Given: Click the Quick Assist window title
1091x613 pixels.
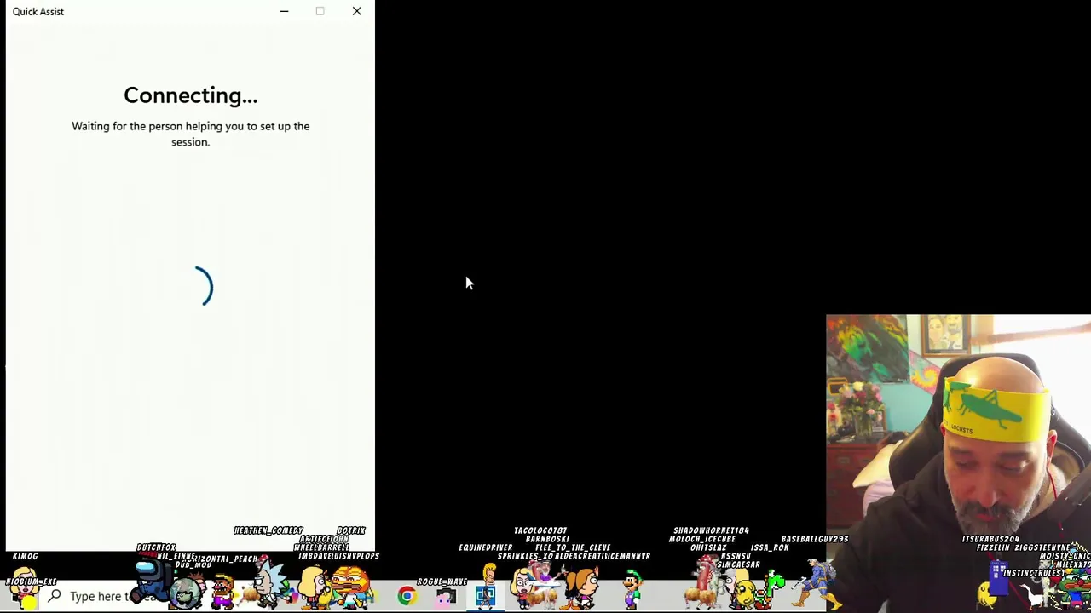Looking at the screenshot, I should coord(38,11).
